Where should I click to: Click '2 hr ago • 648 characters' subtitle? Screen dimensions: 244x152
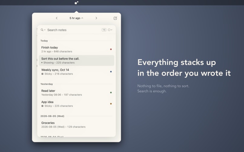[x=57, y=52]
